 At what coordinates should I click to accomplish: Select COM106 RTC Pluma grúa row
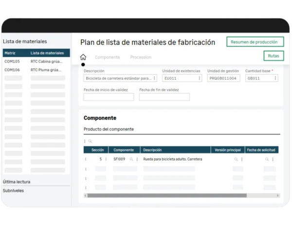[36, 70]
